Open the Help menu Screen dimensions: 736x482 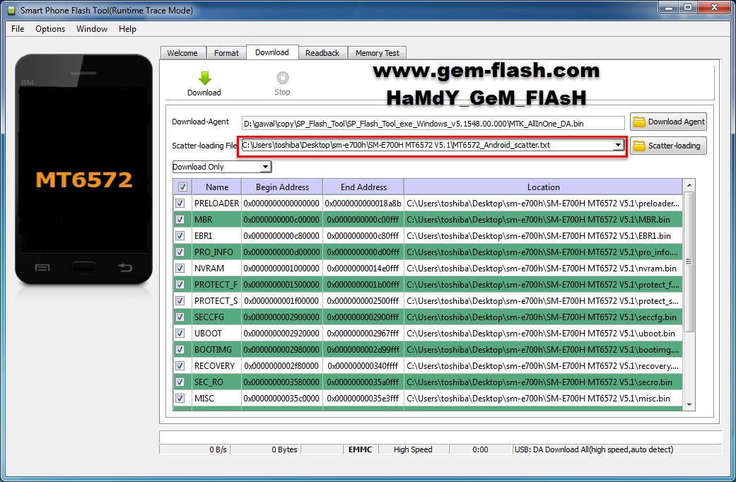pyautogui.click(x=127, y=29)
